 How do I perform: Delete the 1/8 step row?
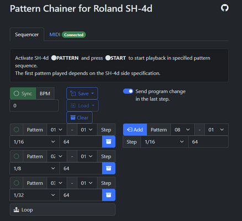point(109,169)
